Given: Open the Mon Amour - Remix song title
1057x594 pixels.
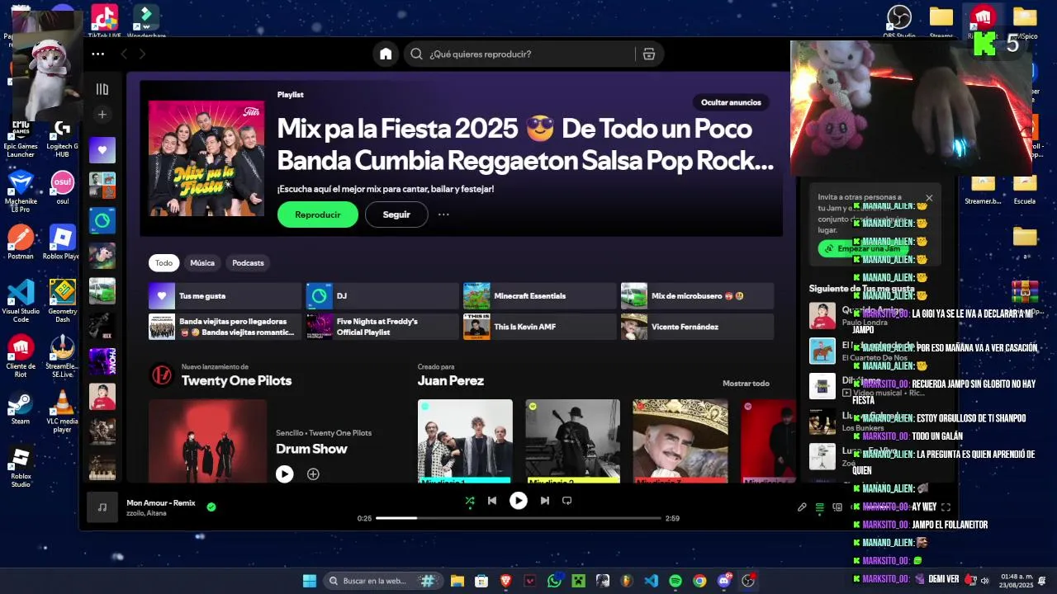Looking at the screenshot, I should 161,502.
